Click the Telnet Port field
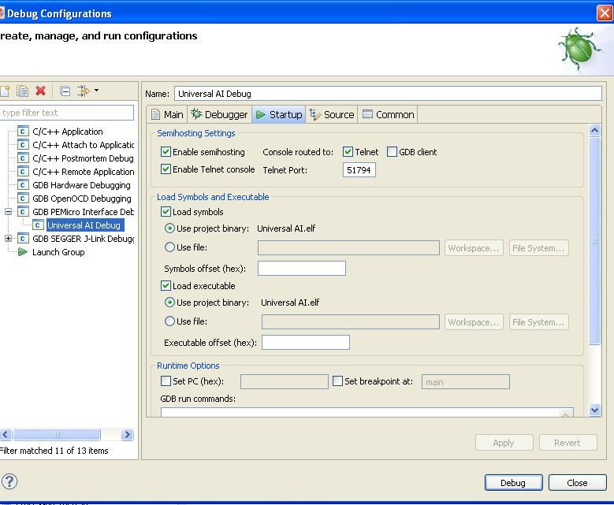Image resolution: width=614 pixels, height=505 pixels. click(x=359, y=170)
